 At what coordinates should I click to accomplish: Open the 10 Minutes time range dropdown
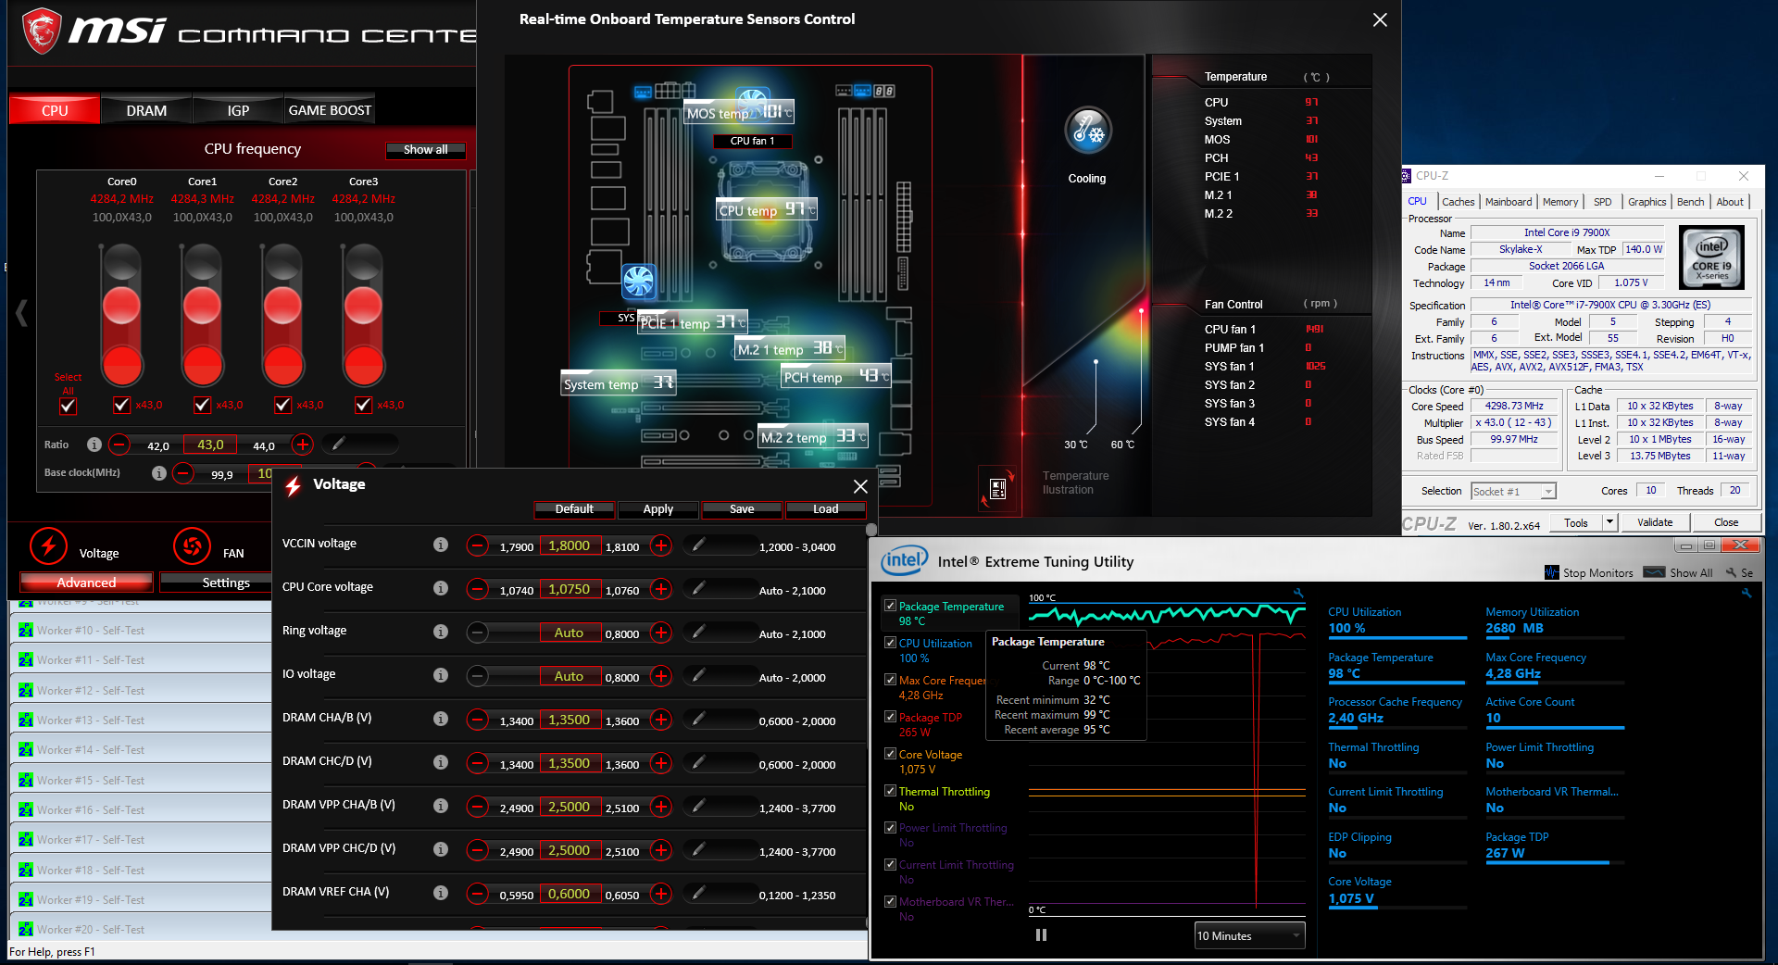click(1249, 935)
